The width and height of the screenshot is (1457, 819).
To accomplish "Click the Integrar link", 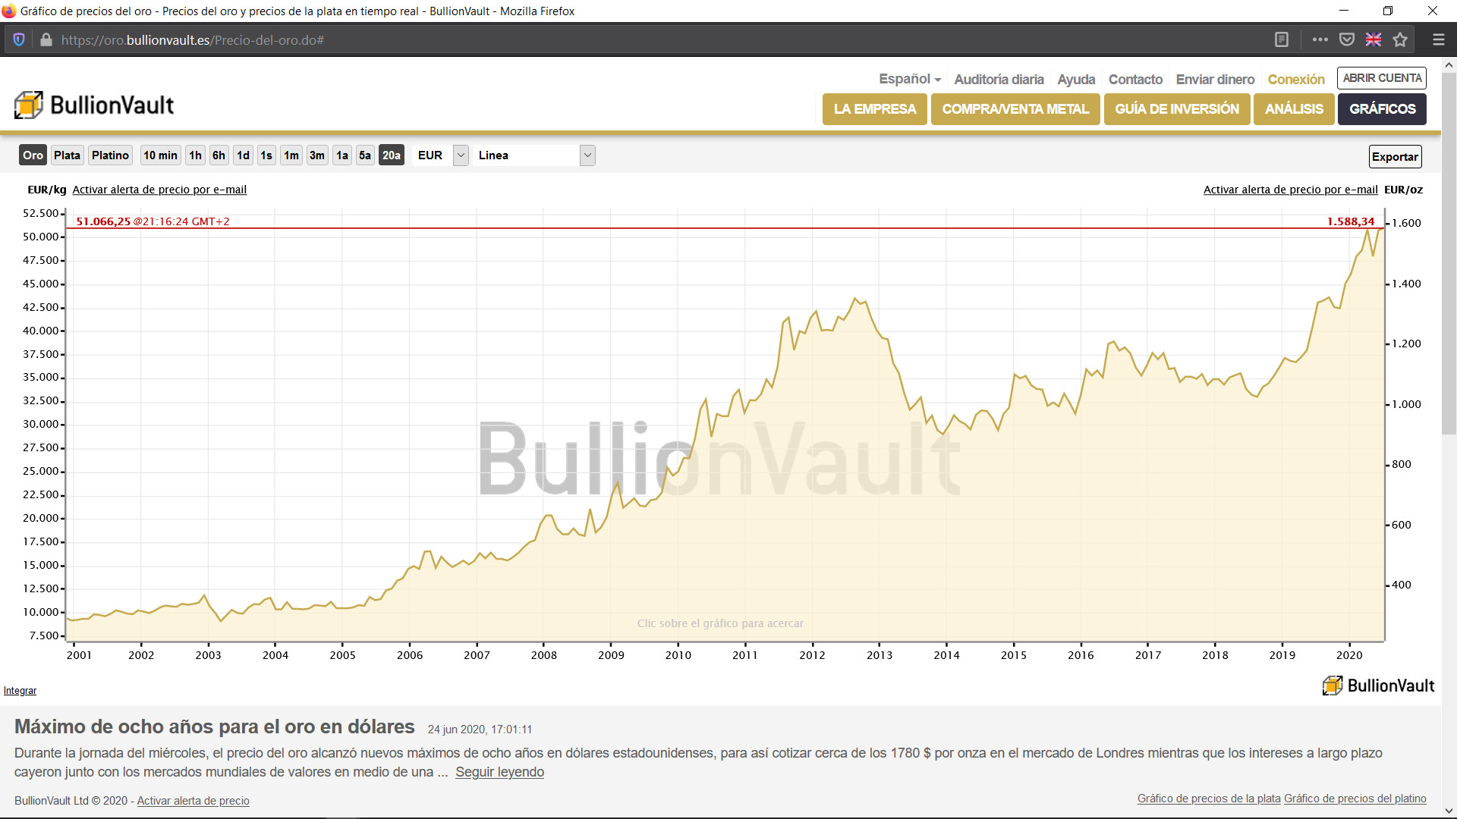I will [x=20, y=691].
